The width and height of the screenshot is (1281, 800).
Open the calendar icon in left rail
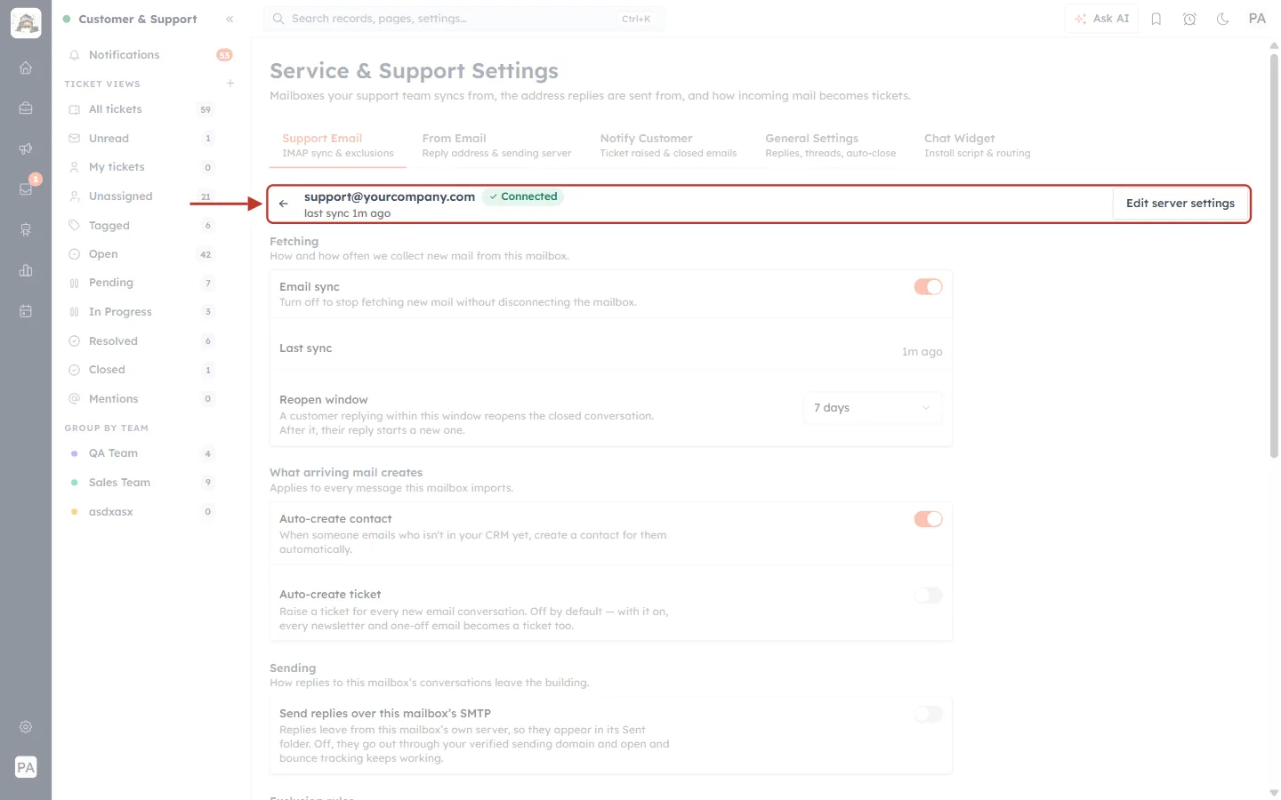pos(26,311)
